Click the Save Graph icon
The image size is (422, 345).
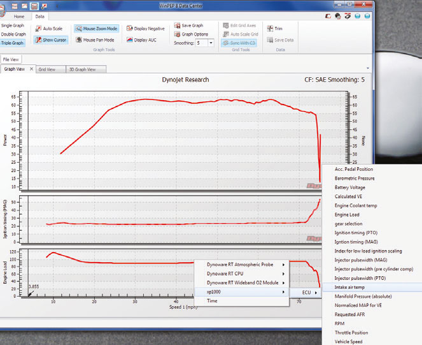[177, 26]
